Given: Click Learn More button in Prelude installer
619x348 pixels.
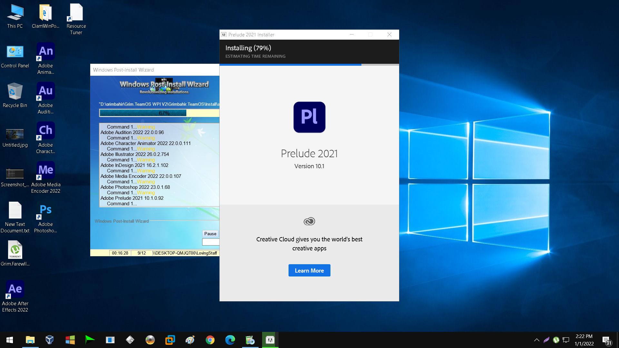Looking at the screenshot, I should pos(309,270).
